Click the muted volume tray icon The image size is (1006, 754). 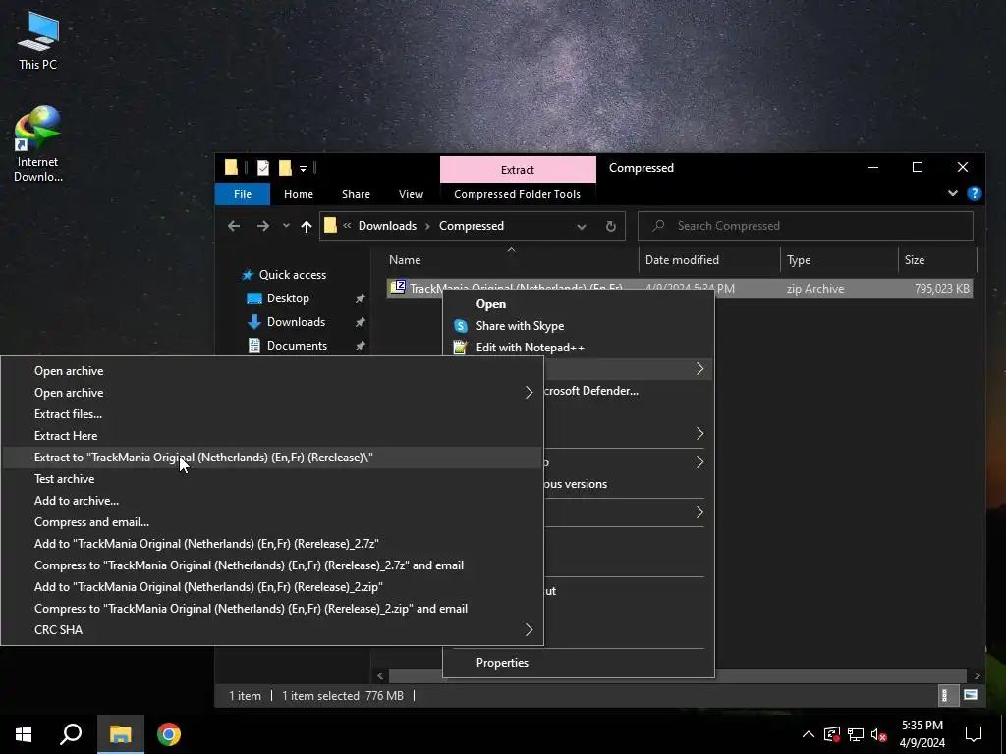(x=878, y=734)
